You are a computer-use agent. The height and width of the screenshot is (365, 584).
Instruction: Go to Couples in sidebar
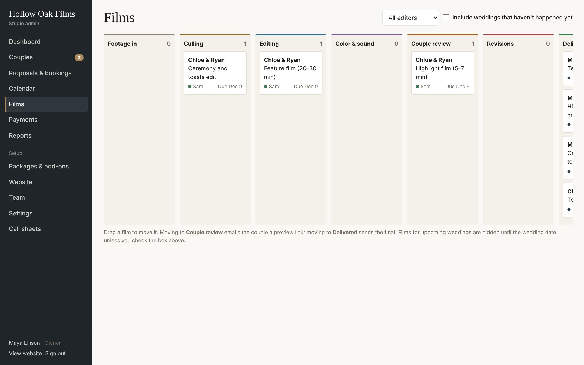[46, 57]
